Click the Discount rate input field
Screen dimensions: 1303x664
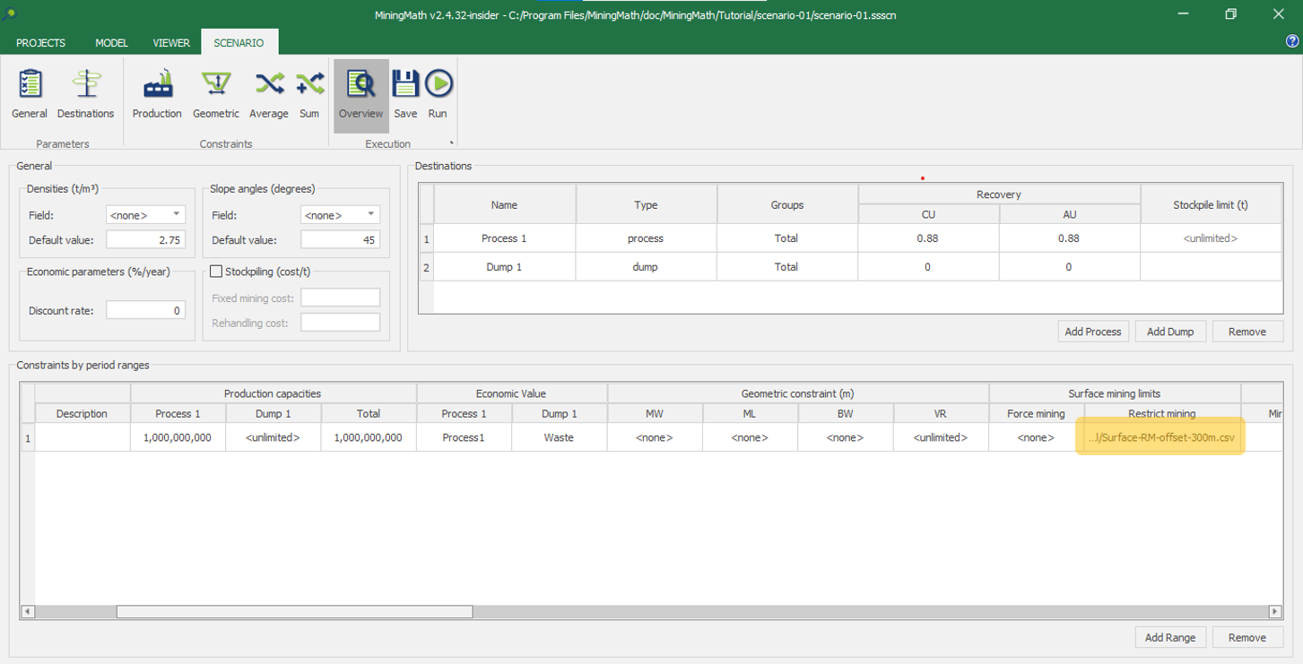pyautogui.click(x=145, y=311)
